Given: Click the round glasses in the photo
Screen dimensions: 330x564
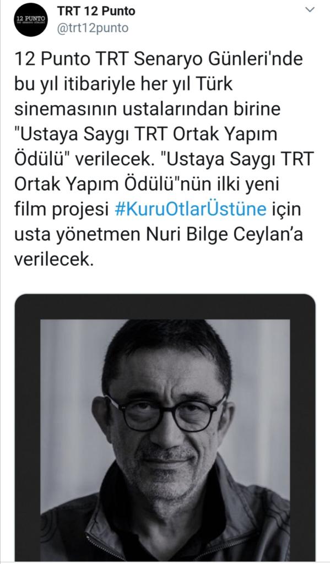Looking at the screenshot, I should 165,412.
